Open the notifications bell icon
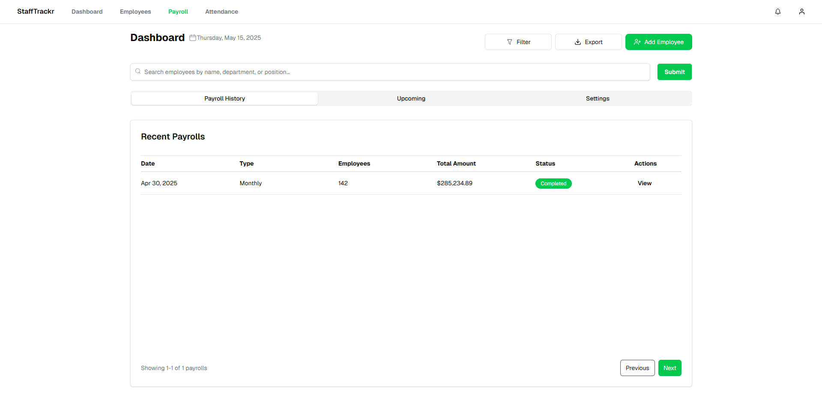Screen dimensions: 822x406 (x=777, y=12)
